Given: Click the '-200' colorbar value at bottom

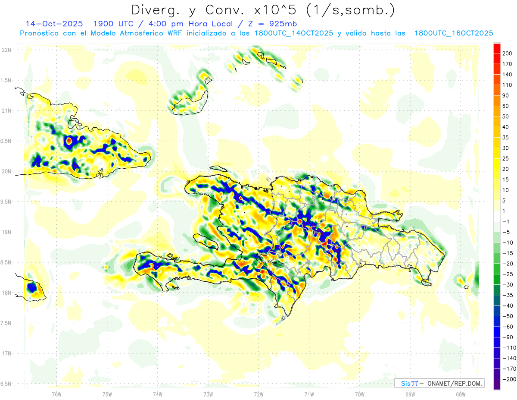Looking at the screenshot, I should coord(509,379).
